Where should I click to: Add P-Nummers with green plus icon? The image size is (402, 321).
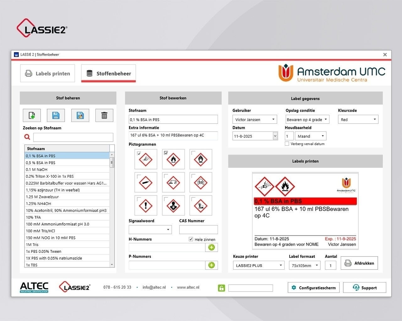pyautogui.click(x=211, y=265)
